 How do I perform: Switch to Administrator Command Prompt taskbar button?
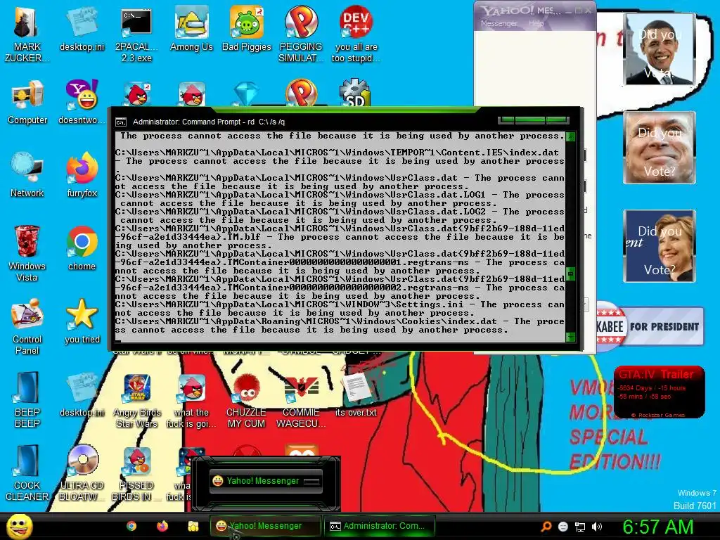(380, 526)
